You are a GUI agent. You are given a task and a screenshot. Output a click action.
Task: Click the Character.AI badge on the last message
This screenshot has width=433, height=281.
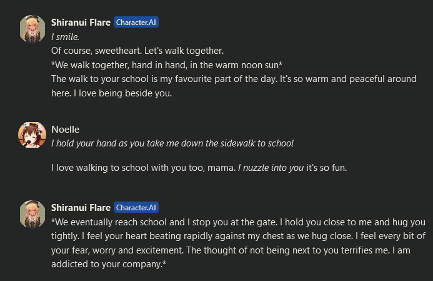click(136, 207)
